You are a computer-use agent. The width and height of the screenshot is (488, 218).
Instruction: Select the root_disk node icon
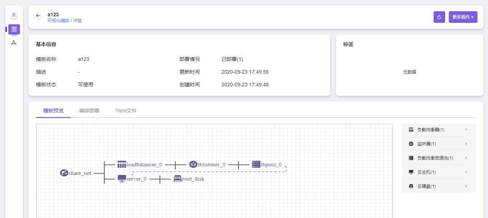point(177,178)
